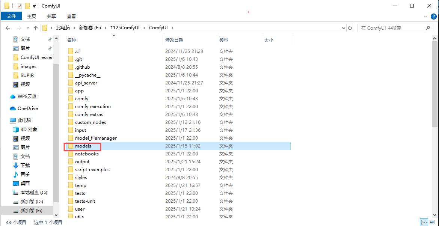This screenshot has height=226, width=439.
Task: Switch to large icons view layout
Action: coord(432,222)
